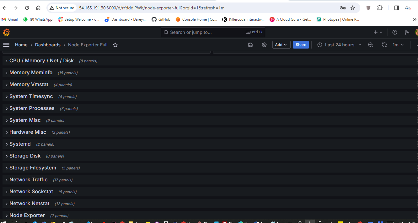Go to Dashboards in breadcrumb
The height and width of the screenshot is (223, 418).
pos(48,45)
